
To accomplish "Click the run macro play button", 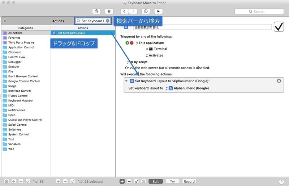I will 158,11.
